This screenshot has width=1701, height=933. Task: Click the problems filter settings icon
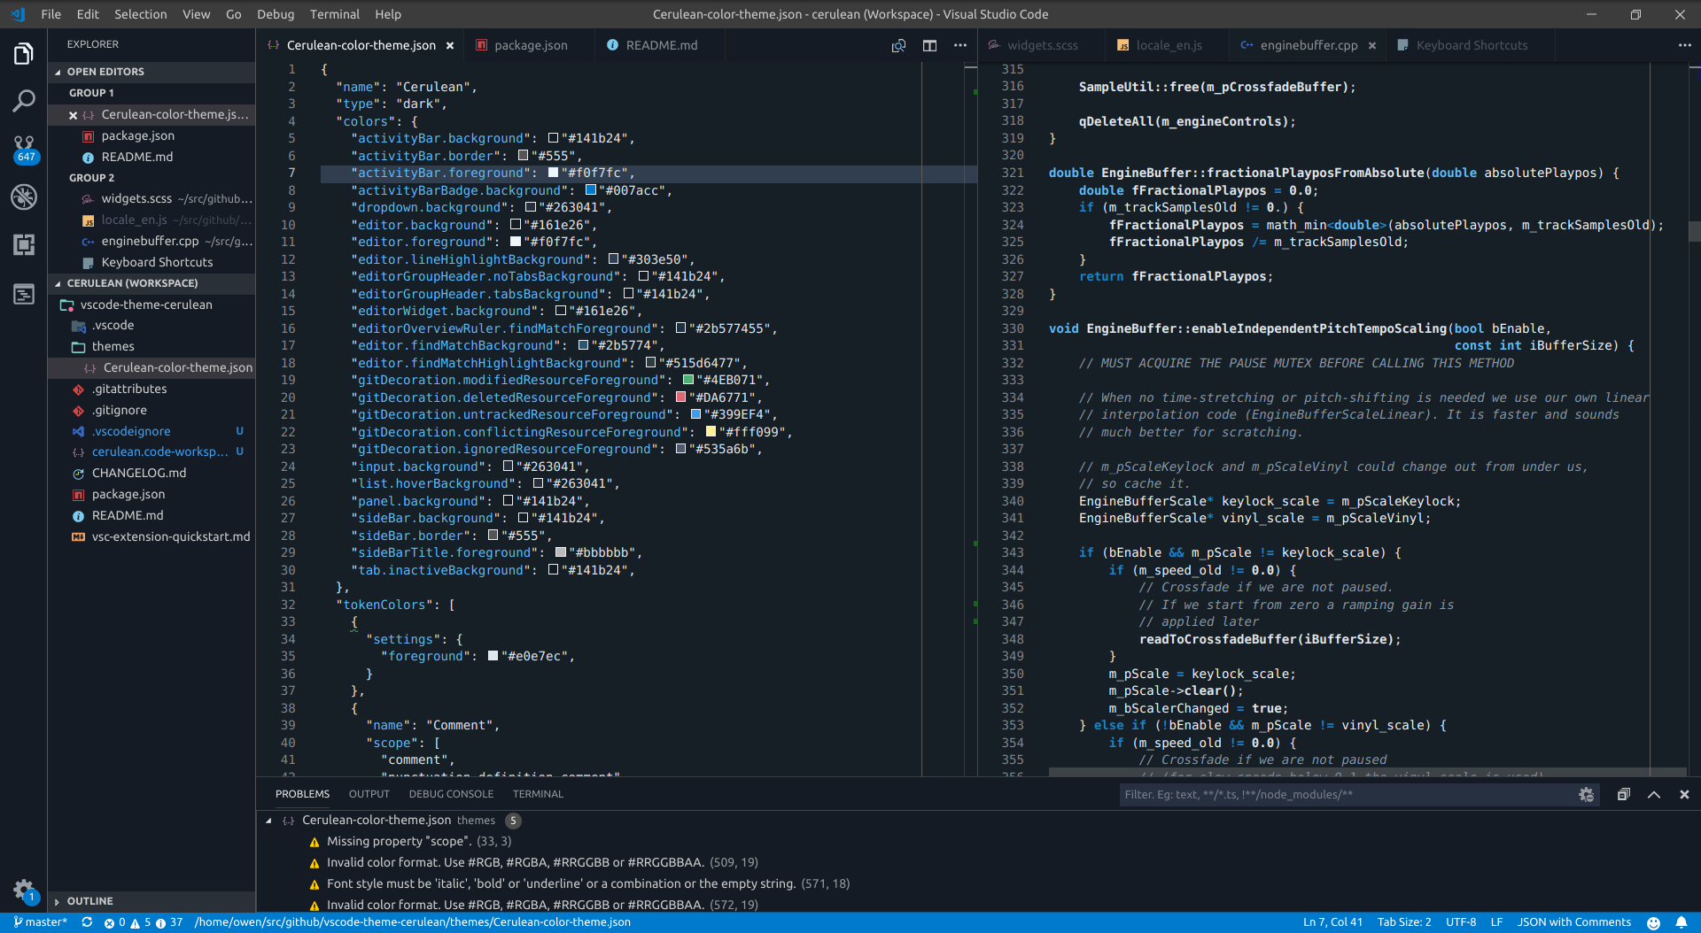(1586, 795)
